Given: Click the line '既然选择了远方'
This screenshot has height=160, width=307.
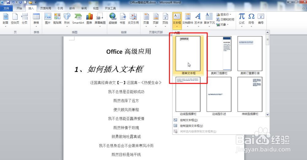Looking at the screenshot, I should click(x=126, y=101).
